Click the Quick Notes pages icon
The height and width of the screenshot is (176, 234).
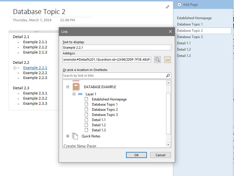click(75, 136)
